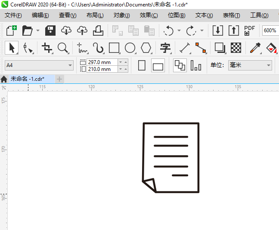Select the Shape node editing tool
This screenshot has width=279, height=230.
point(28,48)
